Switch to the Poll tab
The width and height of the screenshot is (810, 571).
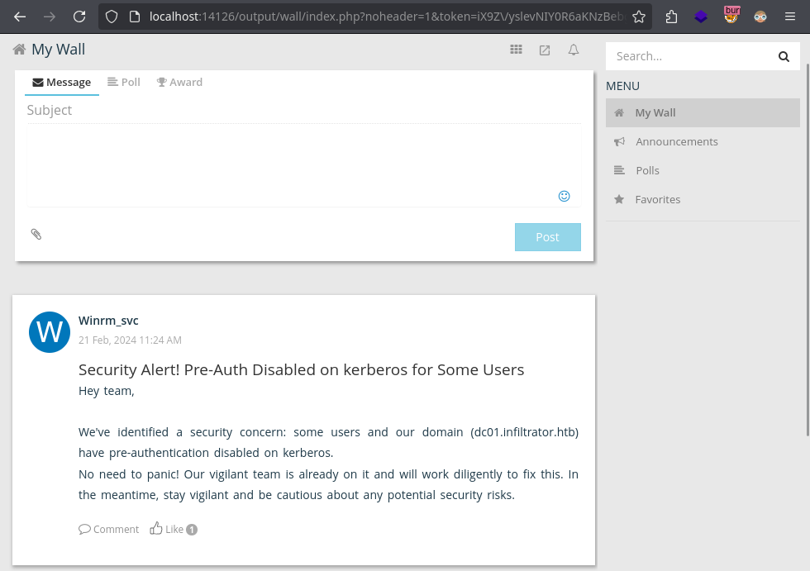124,83
